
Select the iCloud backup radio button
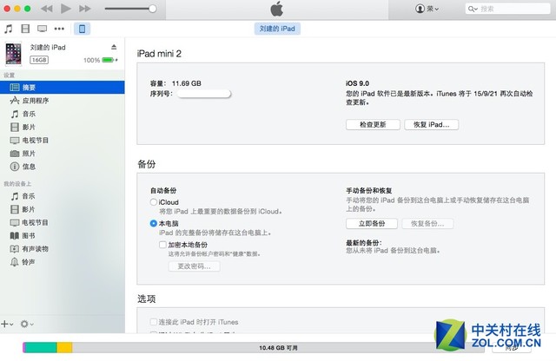(x=154, y=202)
